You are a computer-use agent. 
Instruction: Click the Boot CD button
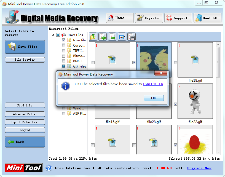click(x=208, y=18)
